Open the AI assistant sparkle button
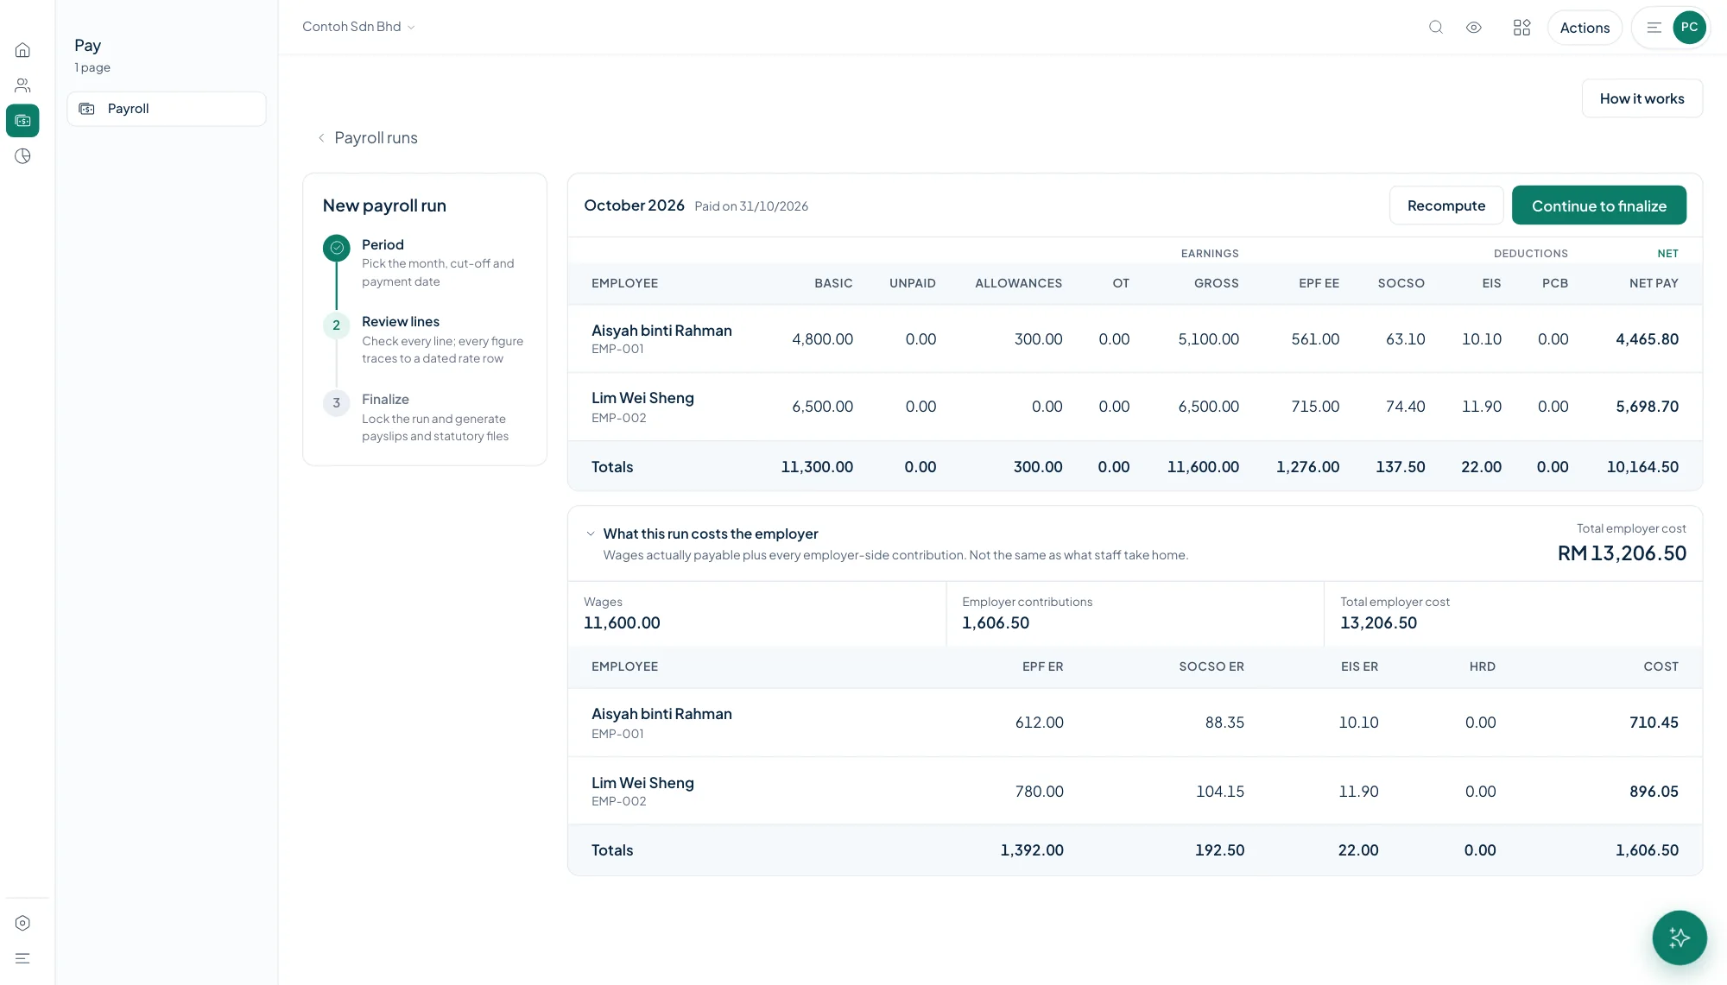The image size is (1727, 985). point(1679,938)
